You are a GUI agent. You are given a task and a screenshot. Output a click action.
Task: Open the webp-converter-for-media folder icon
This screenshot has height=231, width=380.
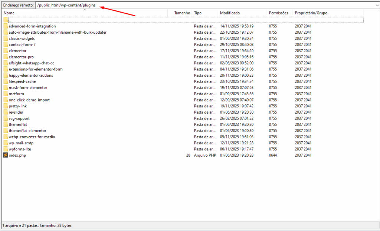tap(6, 137)
